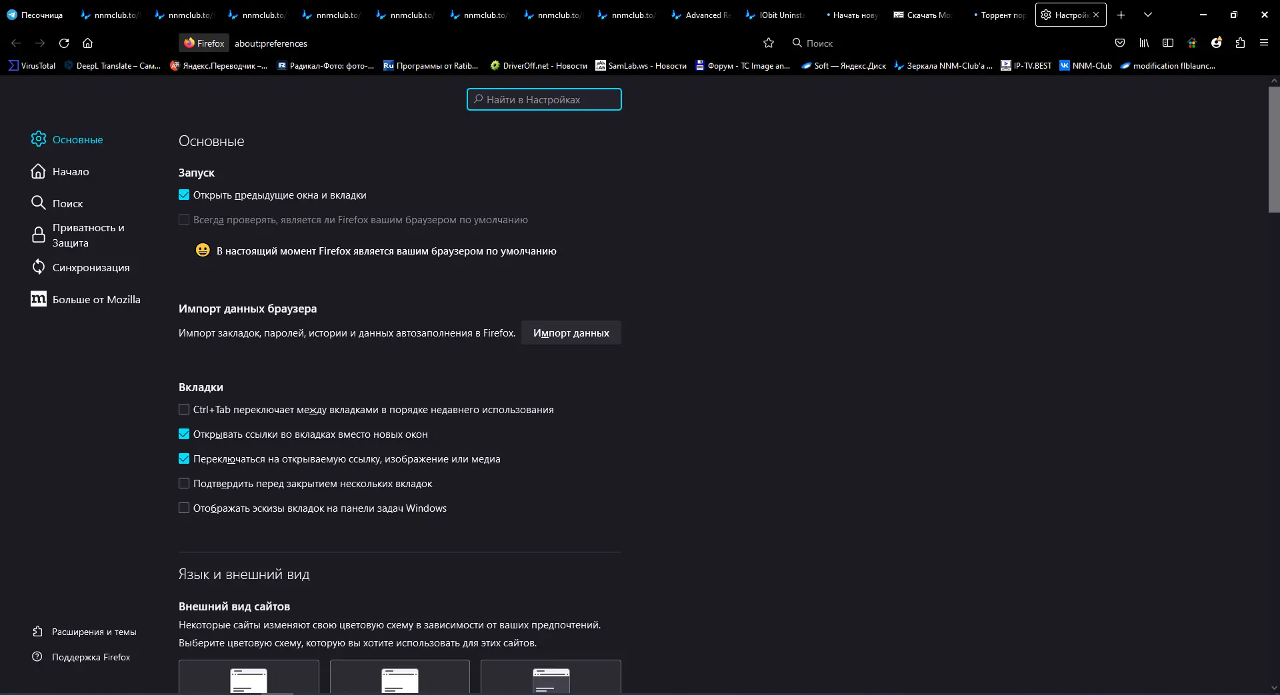
Task: Open the Начало settings category
Action: (x=60, y=171)
